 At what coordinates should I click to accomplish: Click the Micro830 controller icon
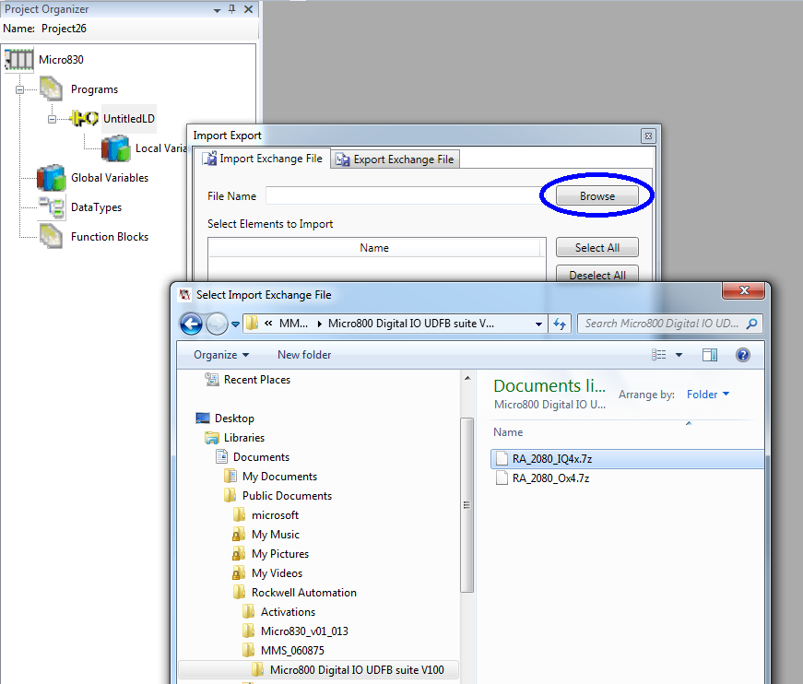19,60
